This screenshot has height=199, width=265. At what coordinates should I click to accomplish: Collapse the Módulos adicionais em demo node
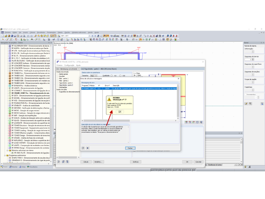click(7, 150)
